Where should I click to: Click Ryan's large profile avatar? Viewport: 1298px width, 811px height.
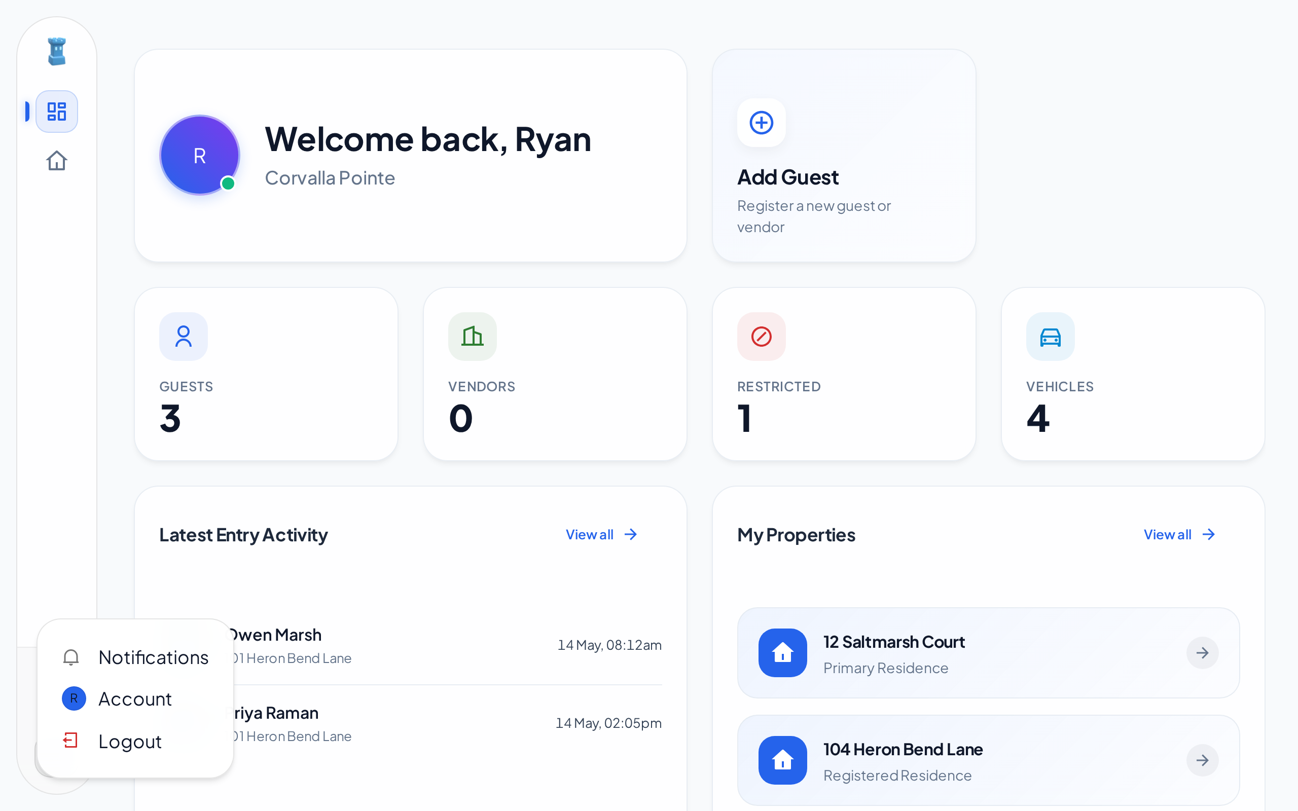[200, 155]
